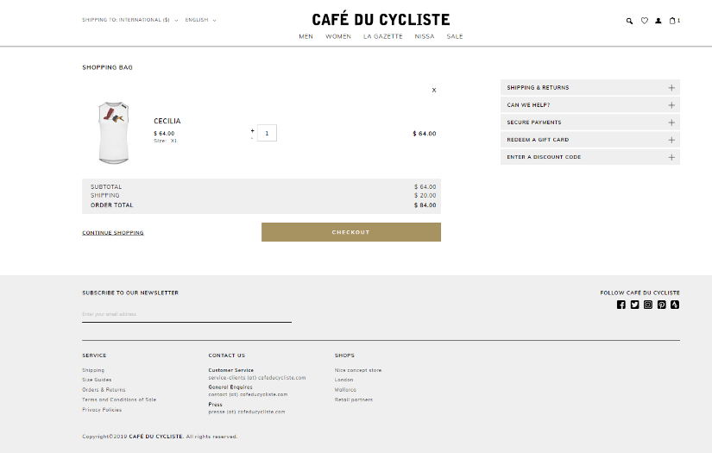Expand Secure Payments section
The width and height of the screenshot is (712, 453).
[x=589, y=123]
